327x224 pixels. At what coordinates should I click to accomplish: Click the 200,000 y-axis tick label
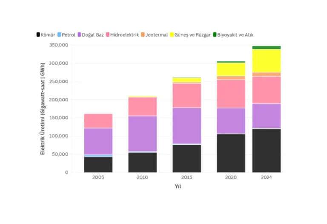pos(59,100)
